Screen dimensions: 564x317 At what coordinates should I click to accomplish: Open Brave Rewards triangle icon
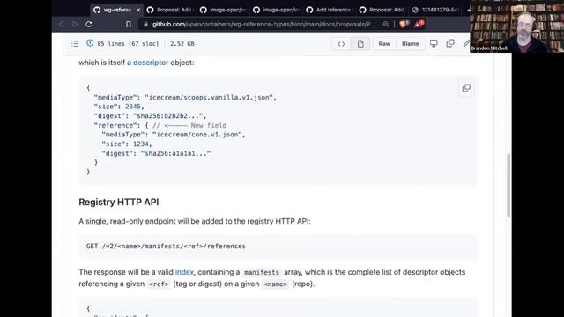(x=419, y=24)
